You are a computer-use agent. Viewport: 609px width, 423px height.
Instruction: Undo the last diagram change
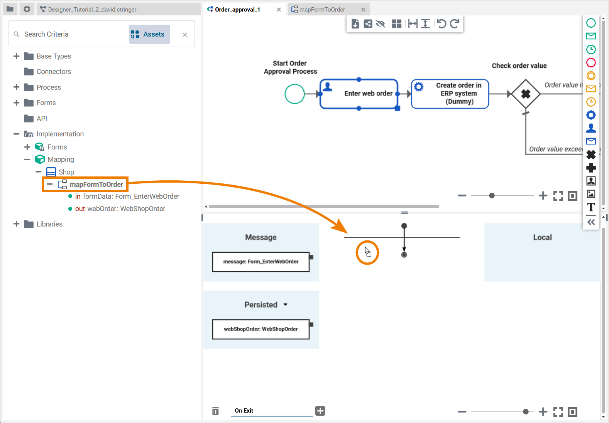[x=442, y=24]
